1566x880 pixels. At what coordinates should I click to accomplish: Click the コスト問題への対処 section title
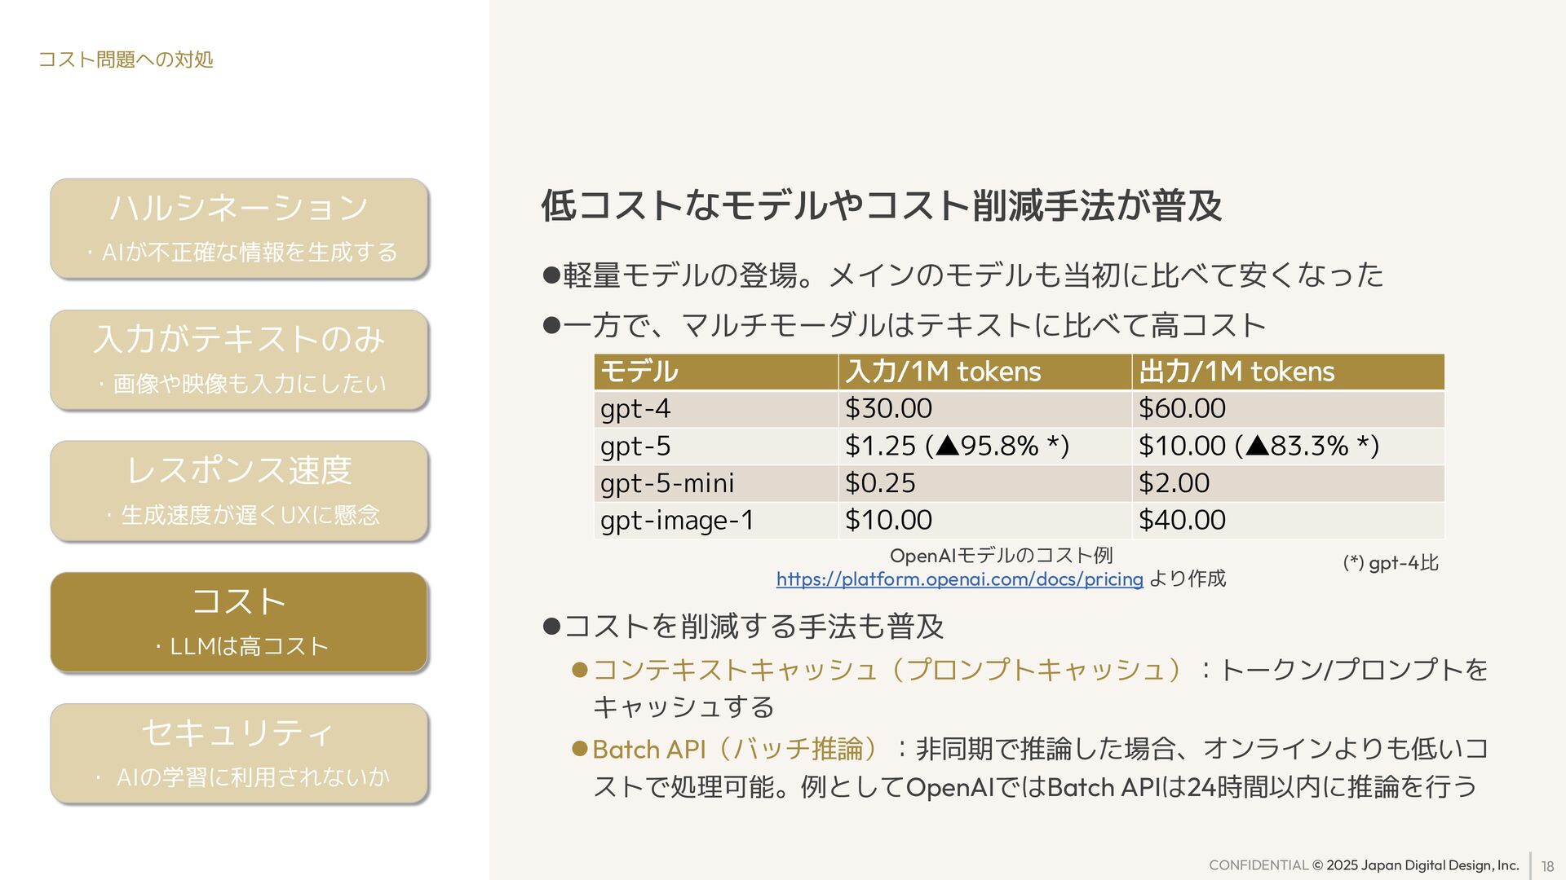(x=126, y=59)
